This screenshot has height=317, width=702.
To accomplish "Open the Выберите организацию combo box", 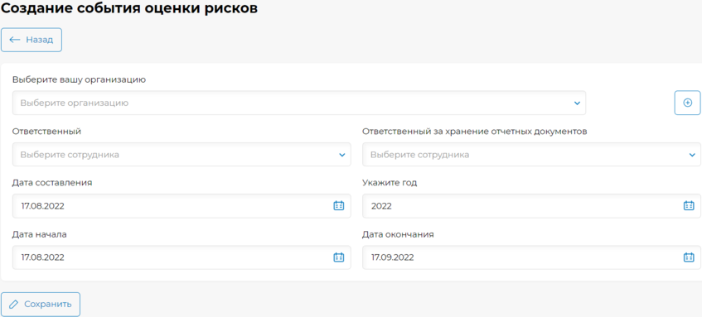I will click(299, 103).
